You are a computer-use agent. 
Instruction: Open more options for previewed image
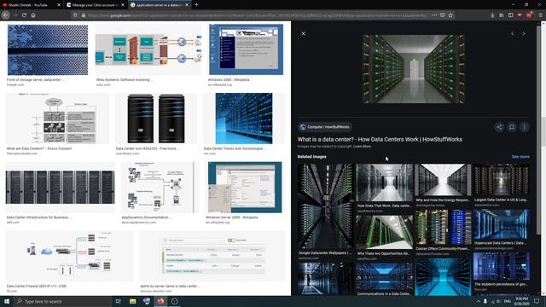(x=524, y=127)
